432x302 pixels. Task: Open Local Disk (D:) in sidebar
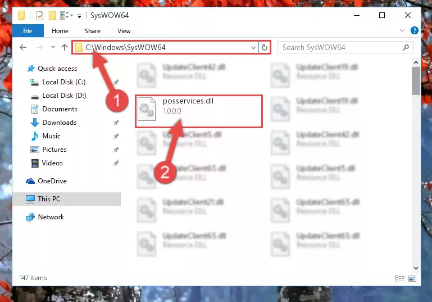click(64, 96)
